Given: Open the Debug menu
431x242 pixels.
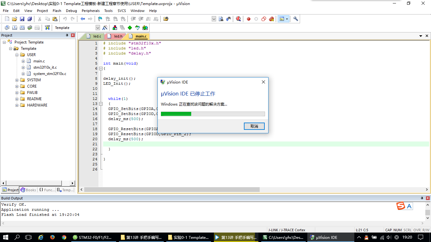Looking at the screenshot, I should [x=71, y=11].
